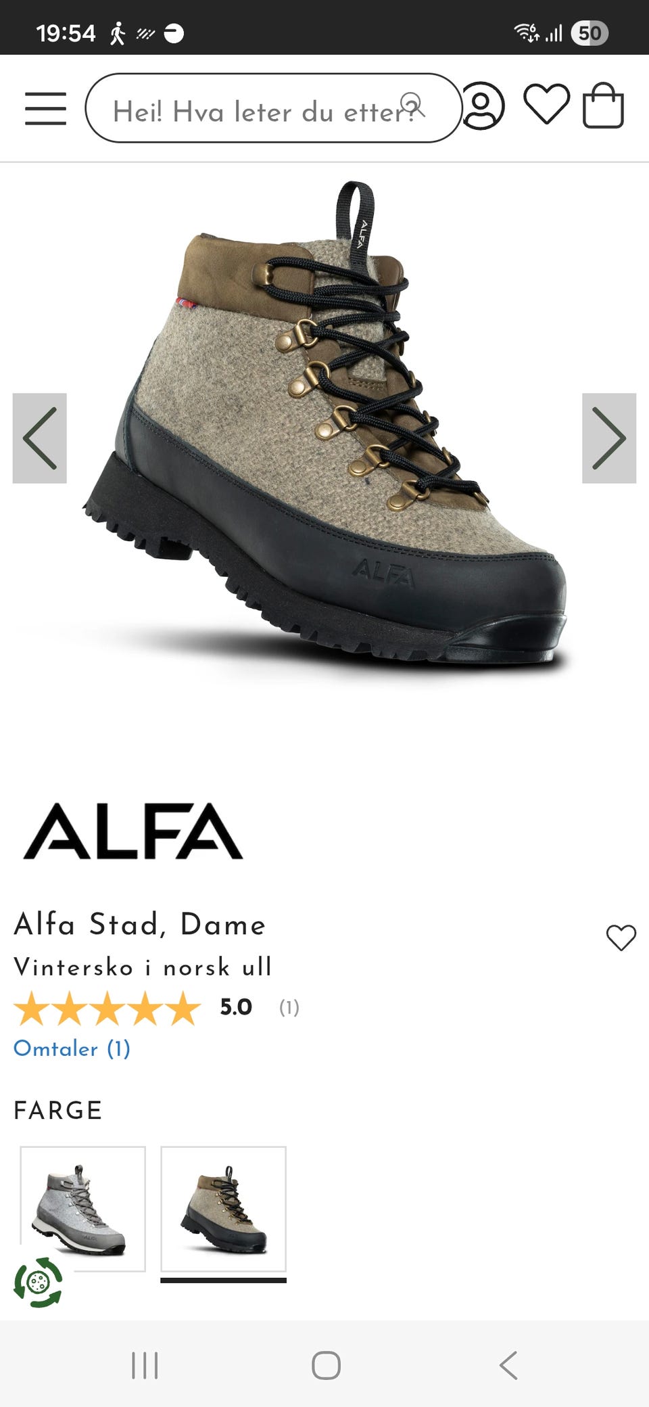Tap Android home button
The height and width of the screenshot is (1407, 649).
pyautogui.click(x=326, y=1365)
